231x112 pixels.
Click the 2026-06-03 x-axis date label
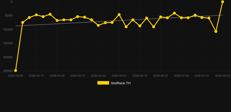pos(119,76)
